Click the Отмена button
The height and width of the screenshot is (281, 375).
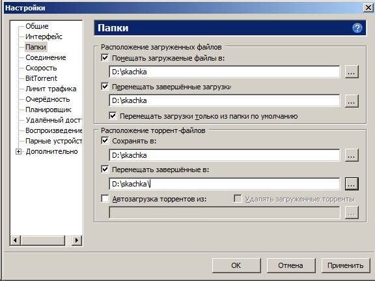coord(290,265)
